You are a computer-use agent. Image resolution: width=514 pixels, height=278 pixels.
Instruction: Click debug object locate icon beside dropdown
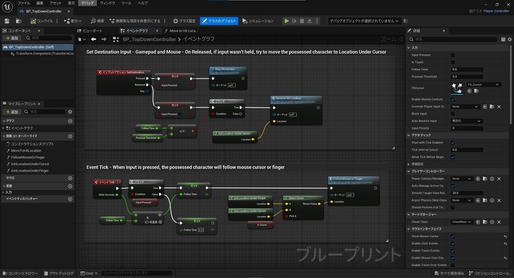[x=405, y=21]
